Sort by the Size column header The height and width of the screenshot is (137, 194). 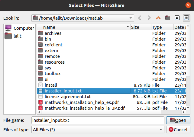click(141, 27)
